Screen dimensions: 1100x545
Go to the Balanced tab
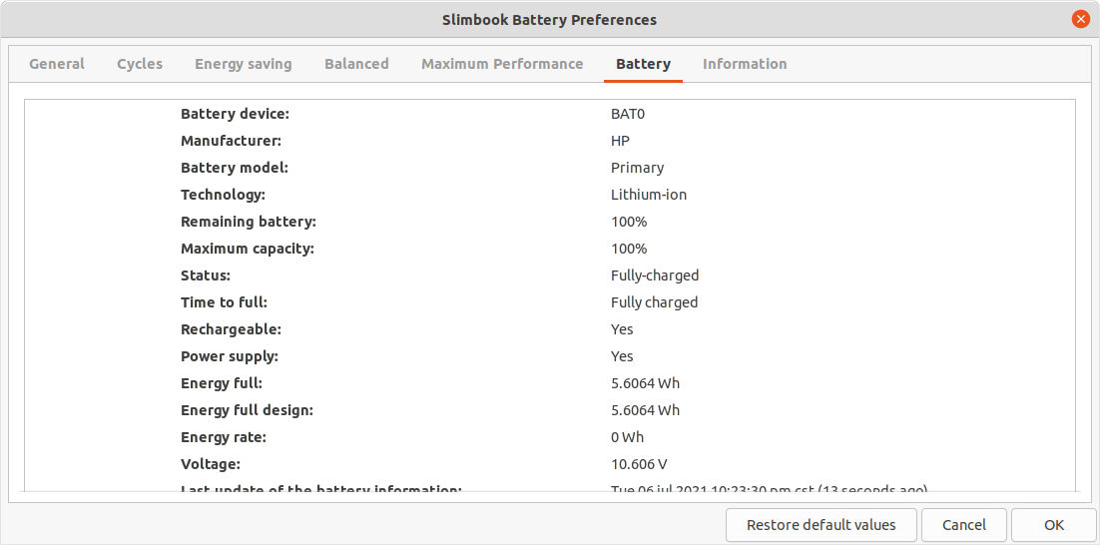click(356, 64)
